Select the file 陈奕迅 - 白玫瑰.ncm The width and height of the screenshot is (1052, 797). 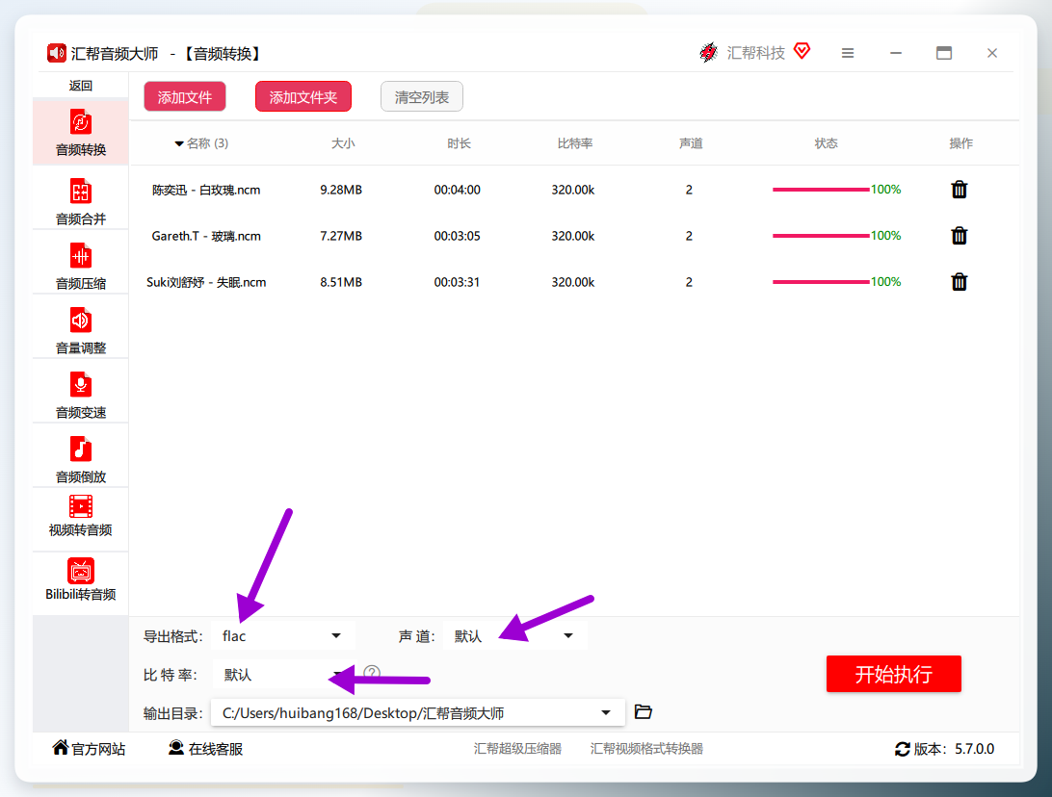[206, 190]
